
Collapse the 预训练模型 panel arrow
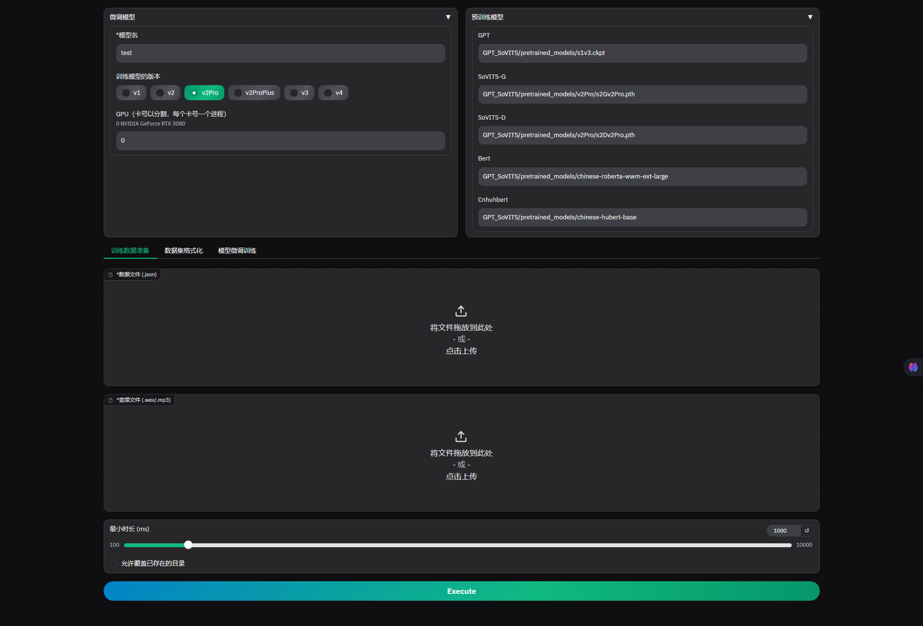click(x=810, y=17)
